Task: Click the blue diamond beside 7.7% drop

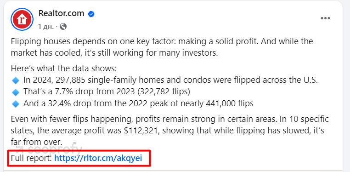Action: click(x=16, y=92)
